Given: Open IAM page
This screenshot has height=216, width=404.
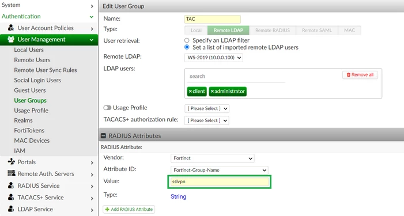Looking at the screenshot, I should [20, 150].
